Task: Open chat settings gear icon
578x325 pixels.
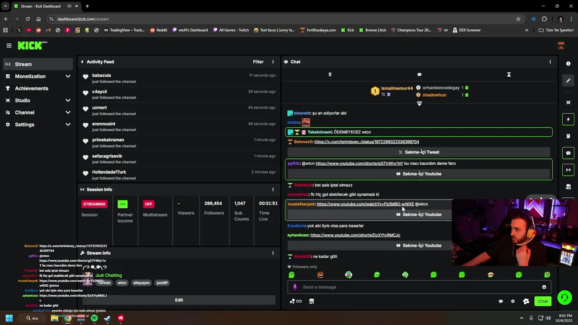Action: click(x=513, y=301)
